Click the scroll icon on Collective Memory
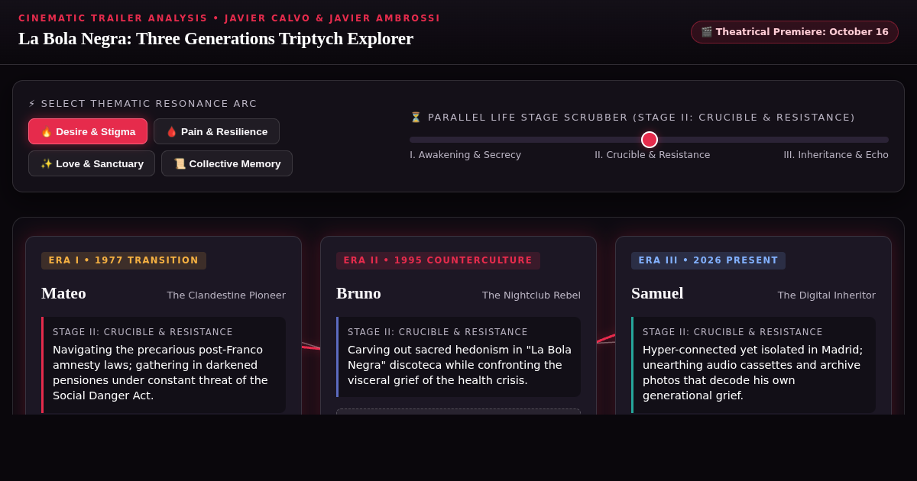 (180, 163)
